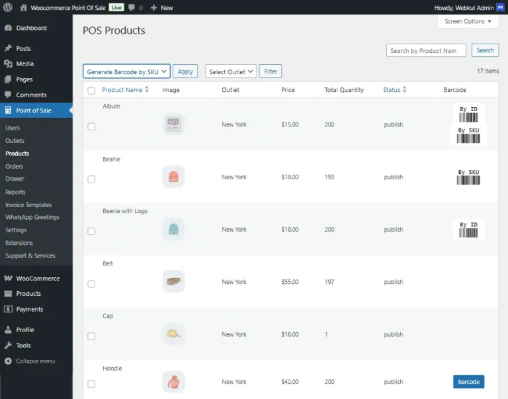Click the By SKU barcode for Beanie

(468, 177)
